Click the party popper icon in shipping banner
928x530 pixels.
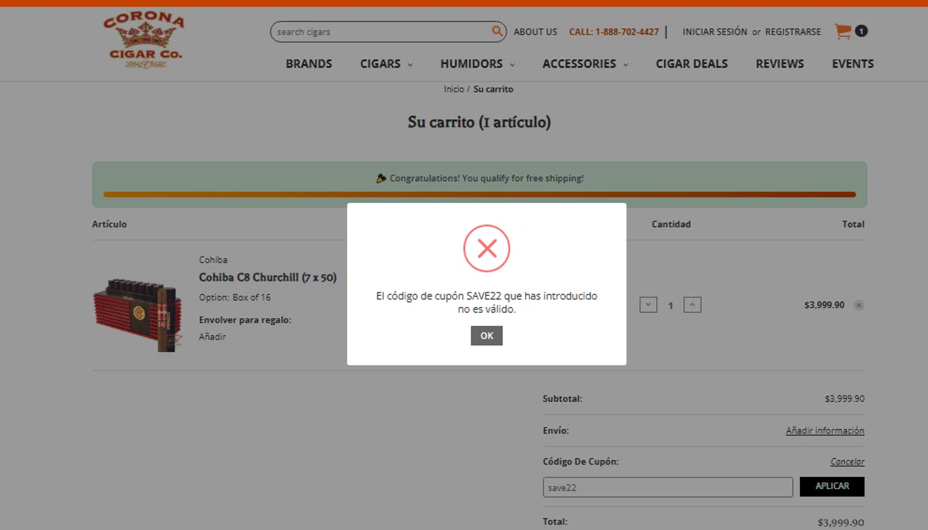[x=381, y=178]
